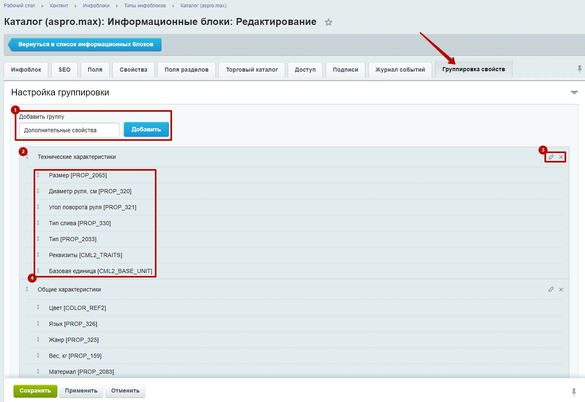This screenshot has width=585, height=402.
Task: Click sort handle of Общие характеристики group
Action: (x=27, y=289)
